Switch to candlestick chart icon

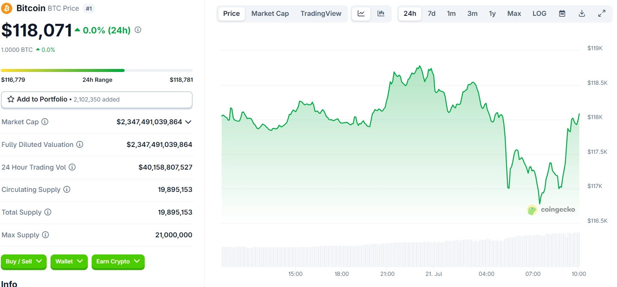381,14
